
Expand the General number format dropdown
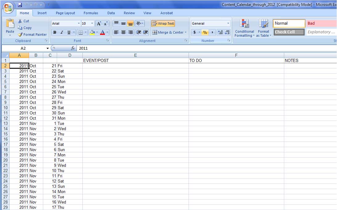coord(228,23)
